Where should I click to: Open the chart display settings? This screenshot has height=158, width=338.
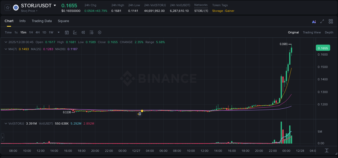pos(100,32)
